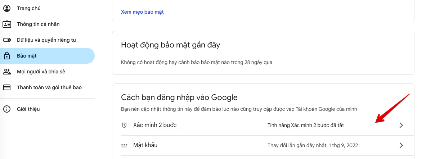
Task: Expand the Xác minh 2 bước chevron arrow
Action: (401, 125)
